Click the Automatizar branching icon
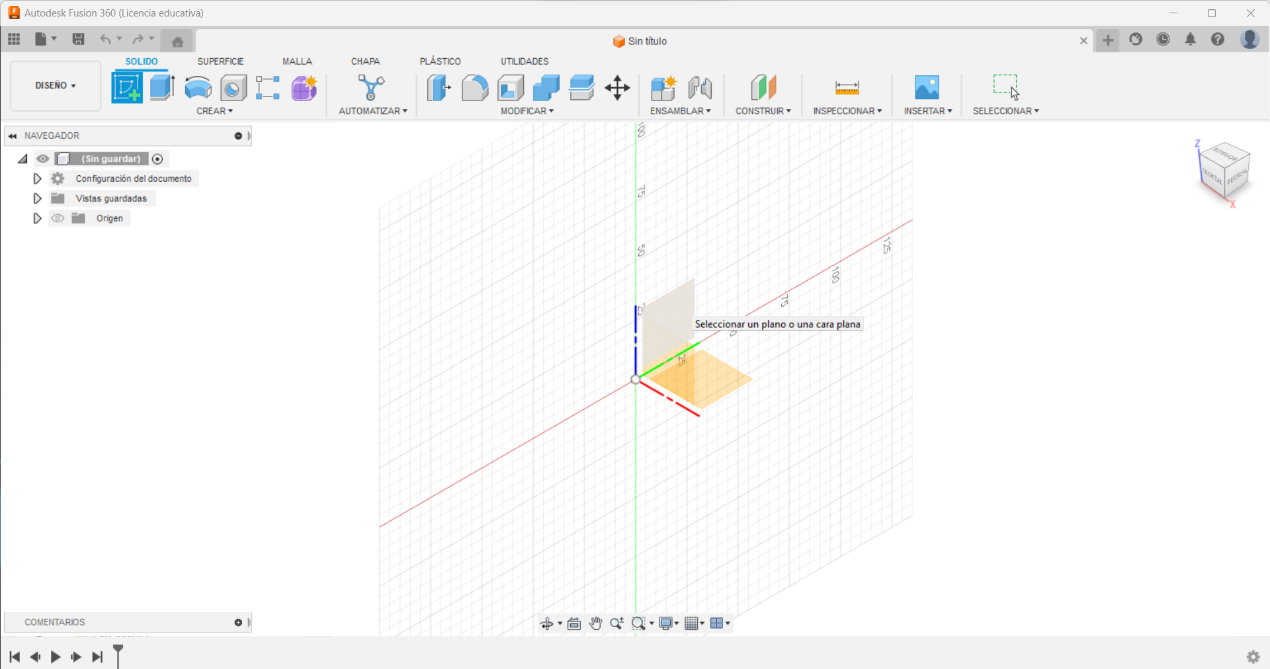 (371, 87)
